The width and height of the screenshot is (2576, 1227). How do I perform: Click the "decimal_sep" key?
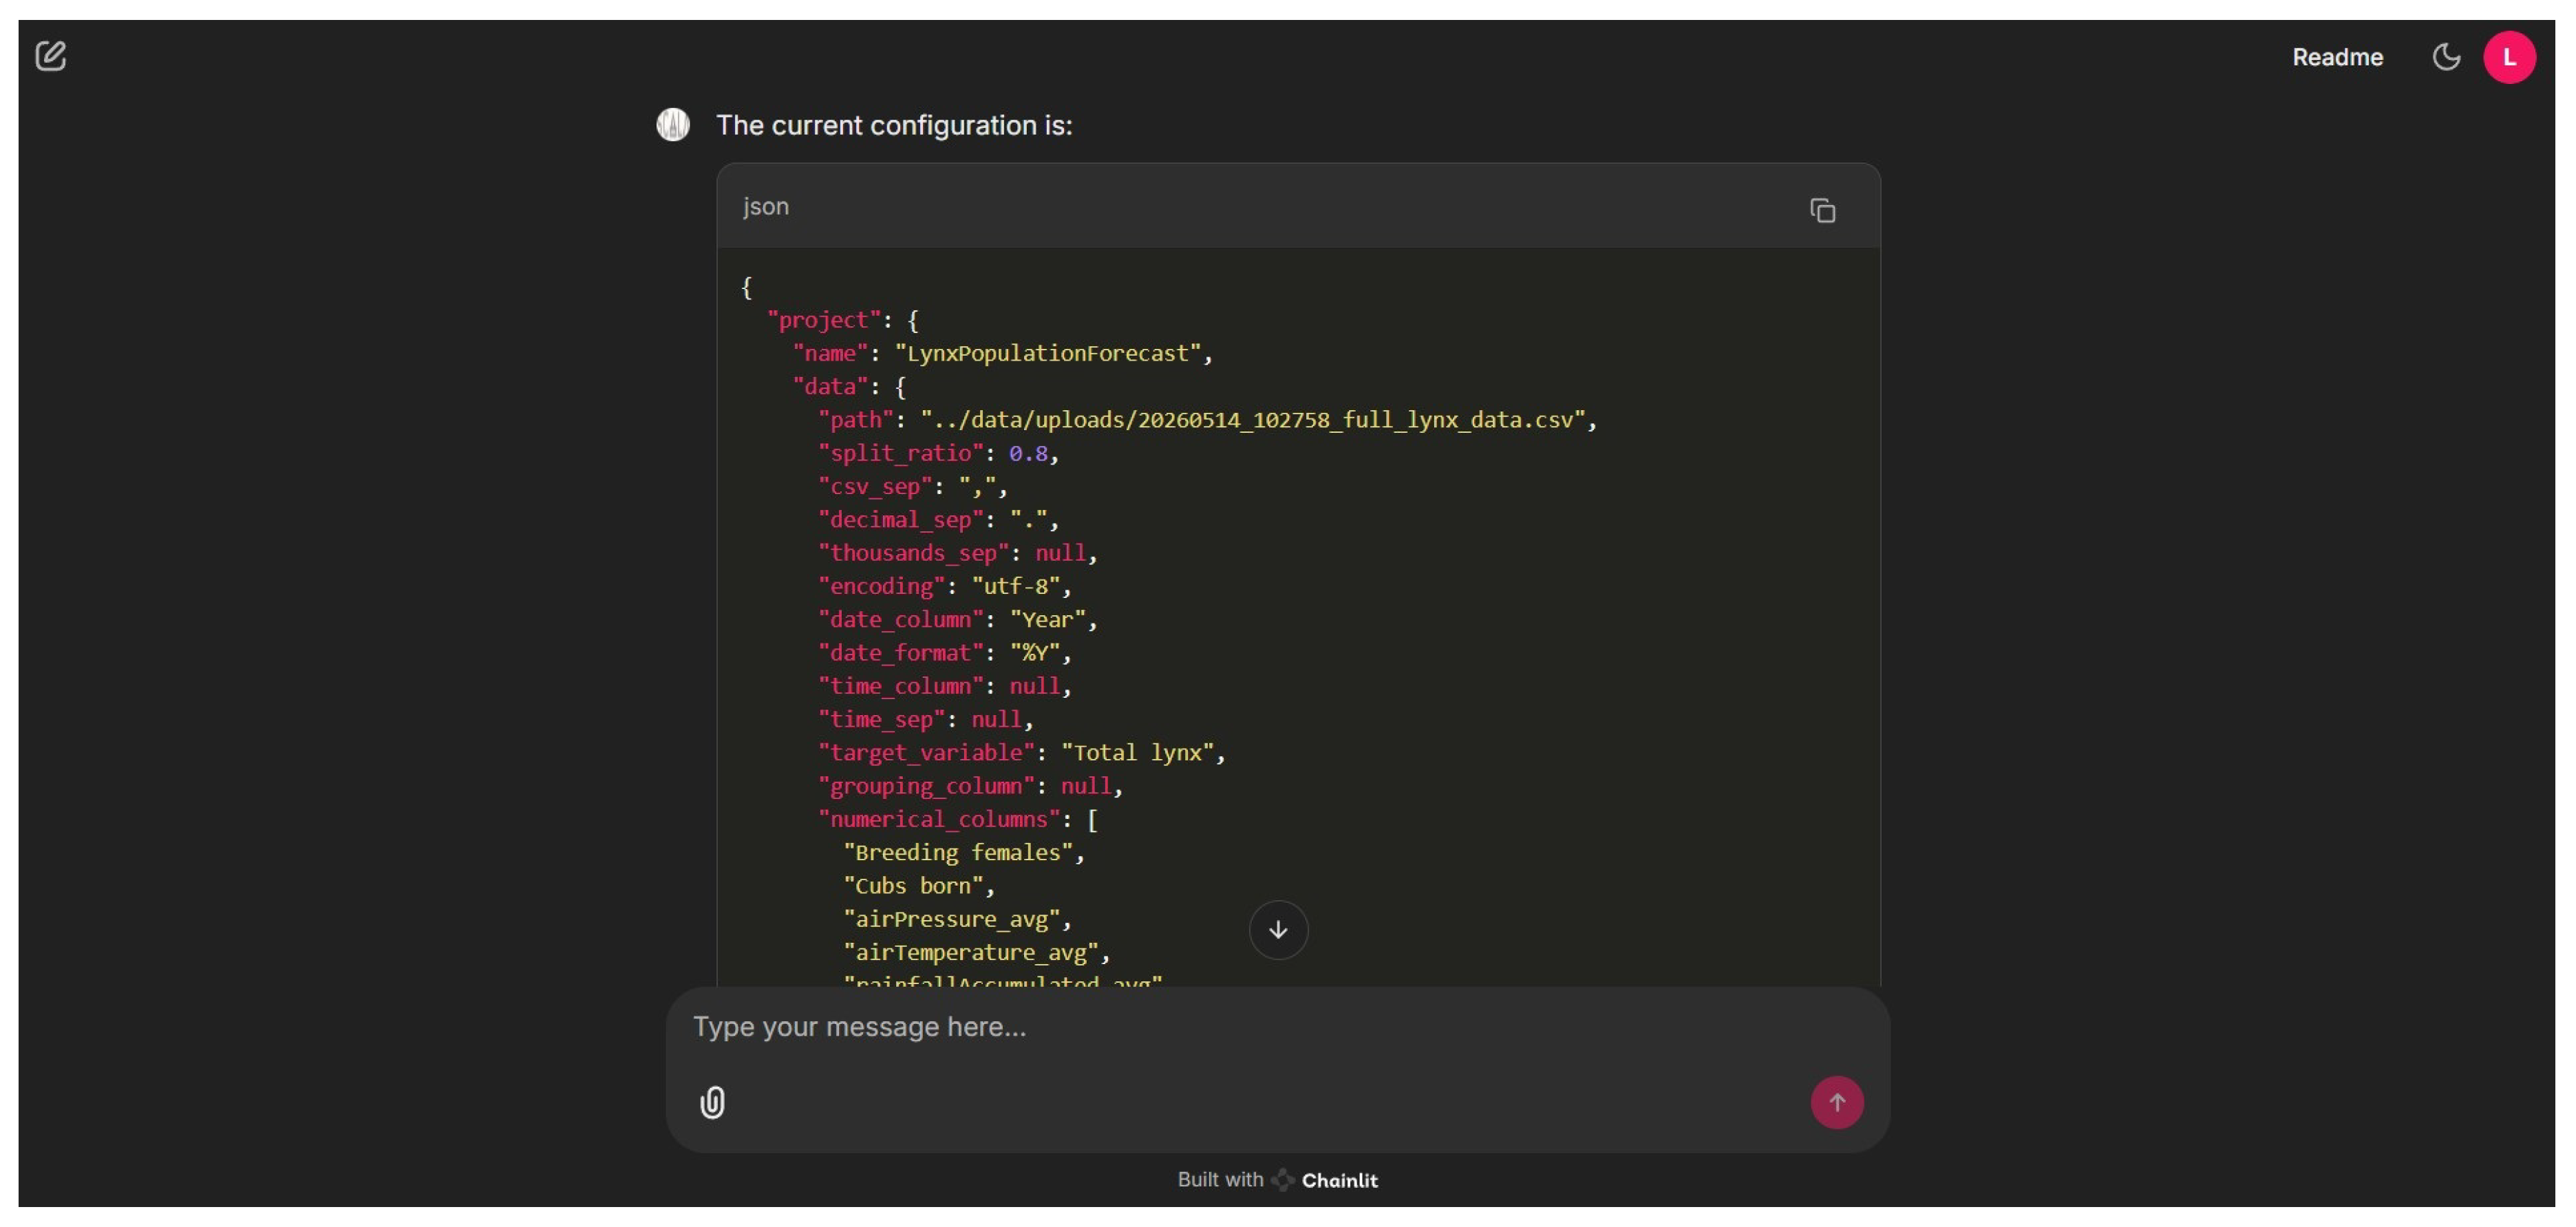click(x=900, y=520)
